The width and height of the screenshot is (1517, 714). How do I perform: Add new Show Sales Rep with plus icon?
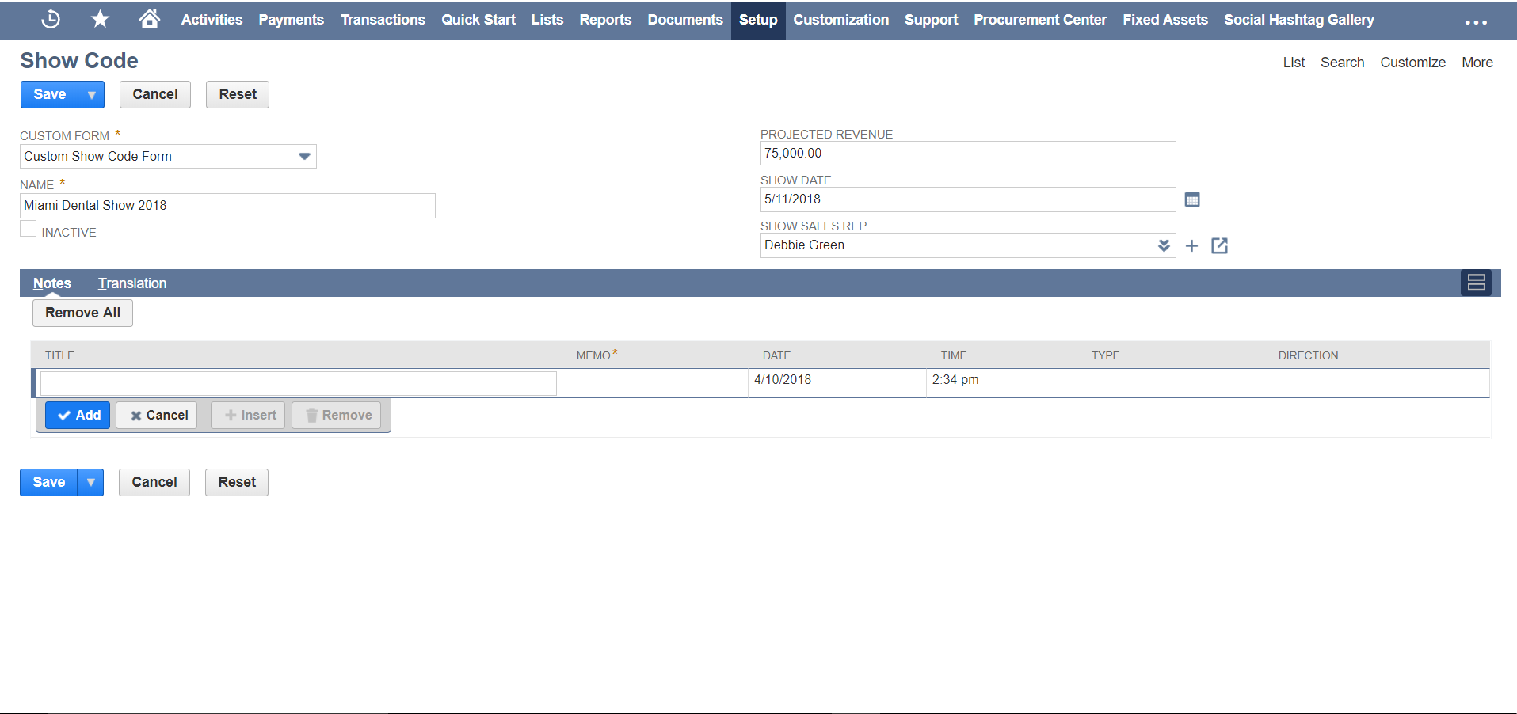(1191, 246)
